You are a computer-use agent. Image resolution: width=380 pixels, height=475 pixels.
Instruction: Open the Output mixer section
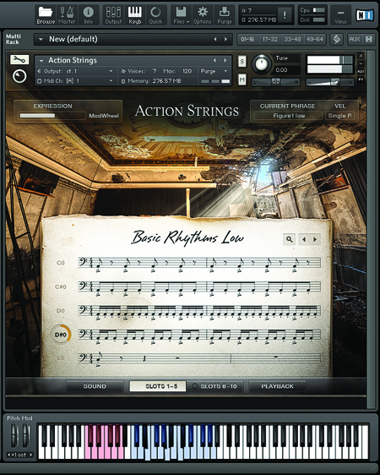113,15
